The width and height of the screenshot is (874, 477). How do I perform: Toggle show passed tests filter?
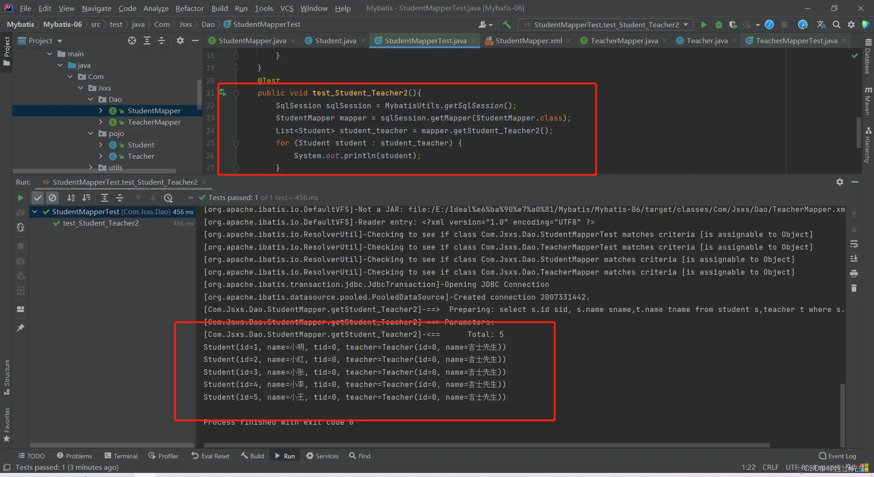pyautogui.click(x=38, y=198)
